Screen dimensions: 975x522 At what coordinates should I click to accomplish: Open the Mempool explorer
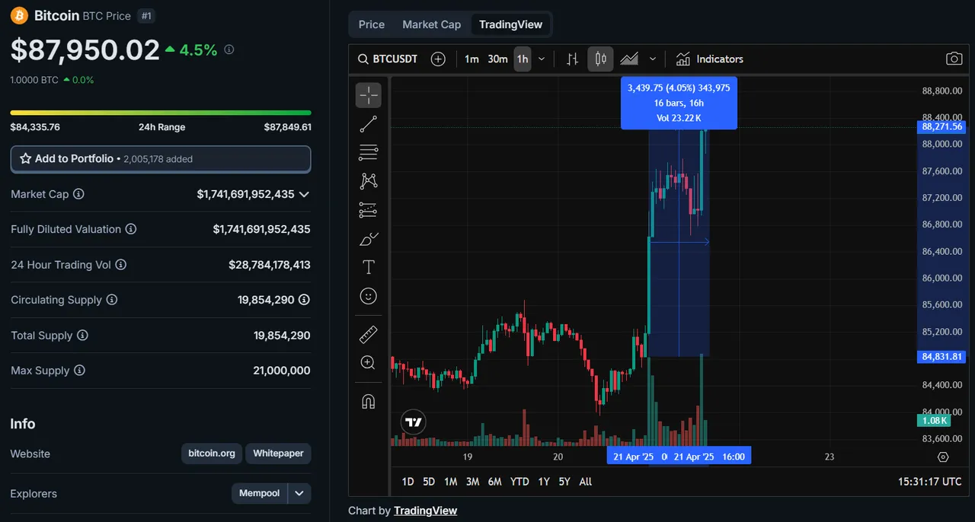pyautogui.click(x=260, y=493)
